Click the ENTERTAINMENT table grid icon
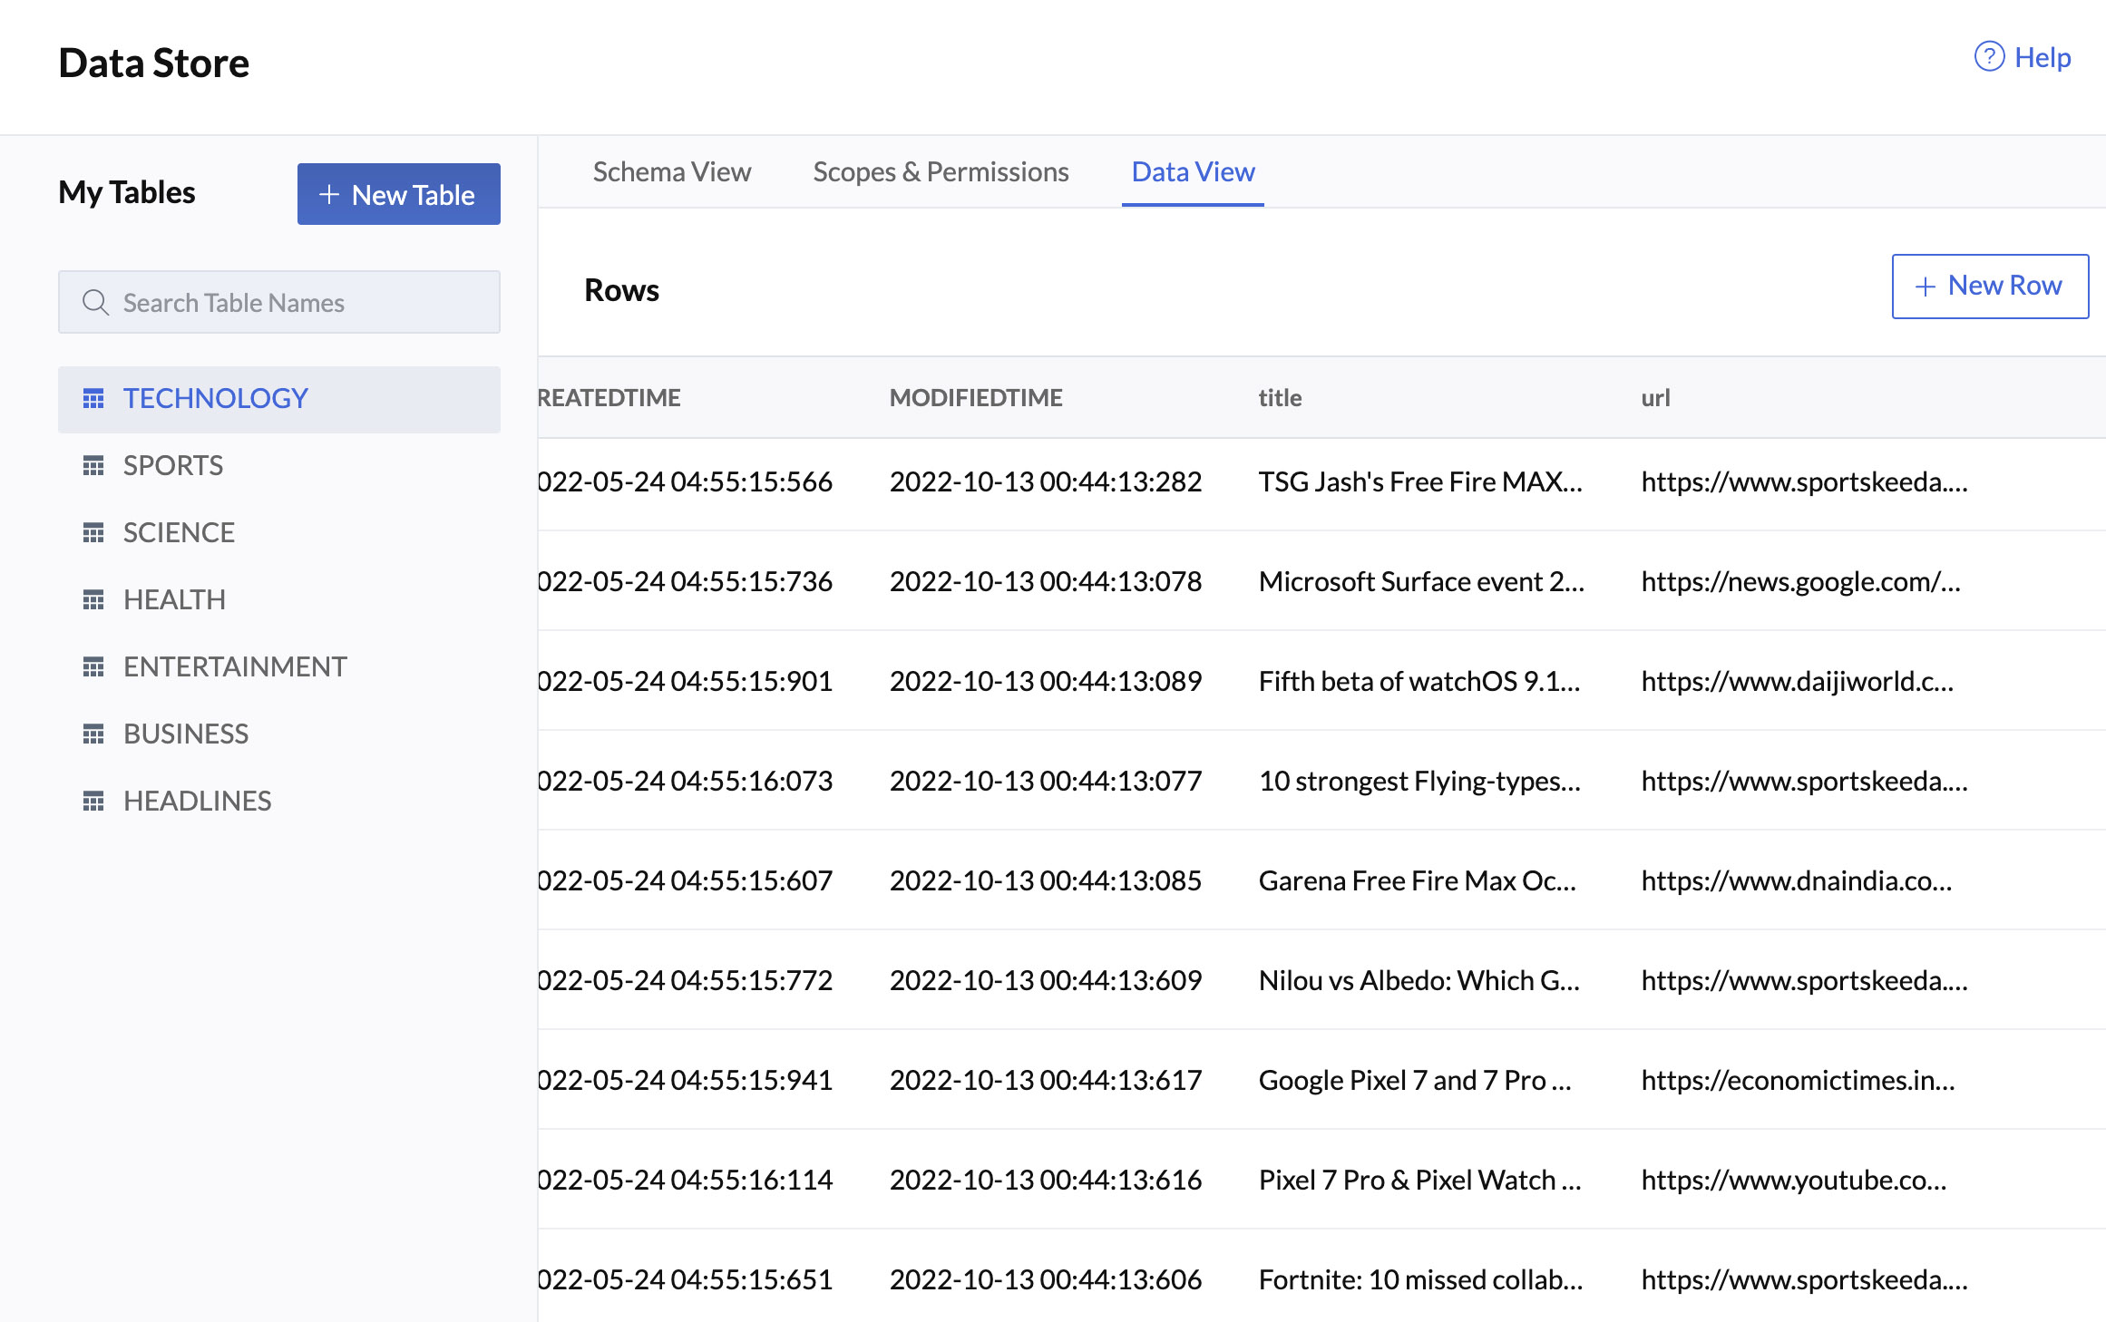This screenshot has width=2106, height=1322. pos(94,666)
